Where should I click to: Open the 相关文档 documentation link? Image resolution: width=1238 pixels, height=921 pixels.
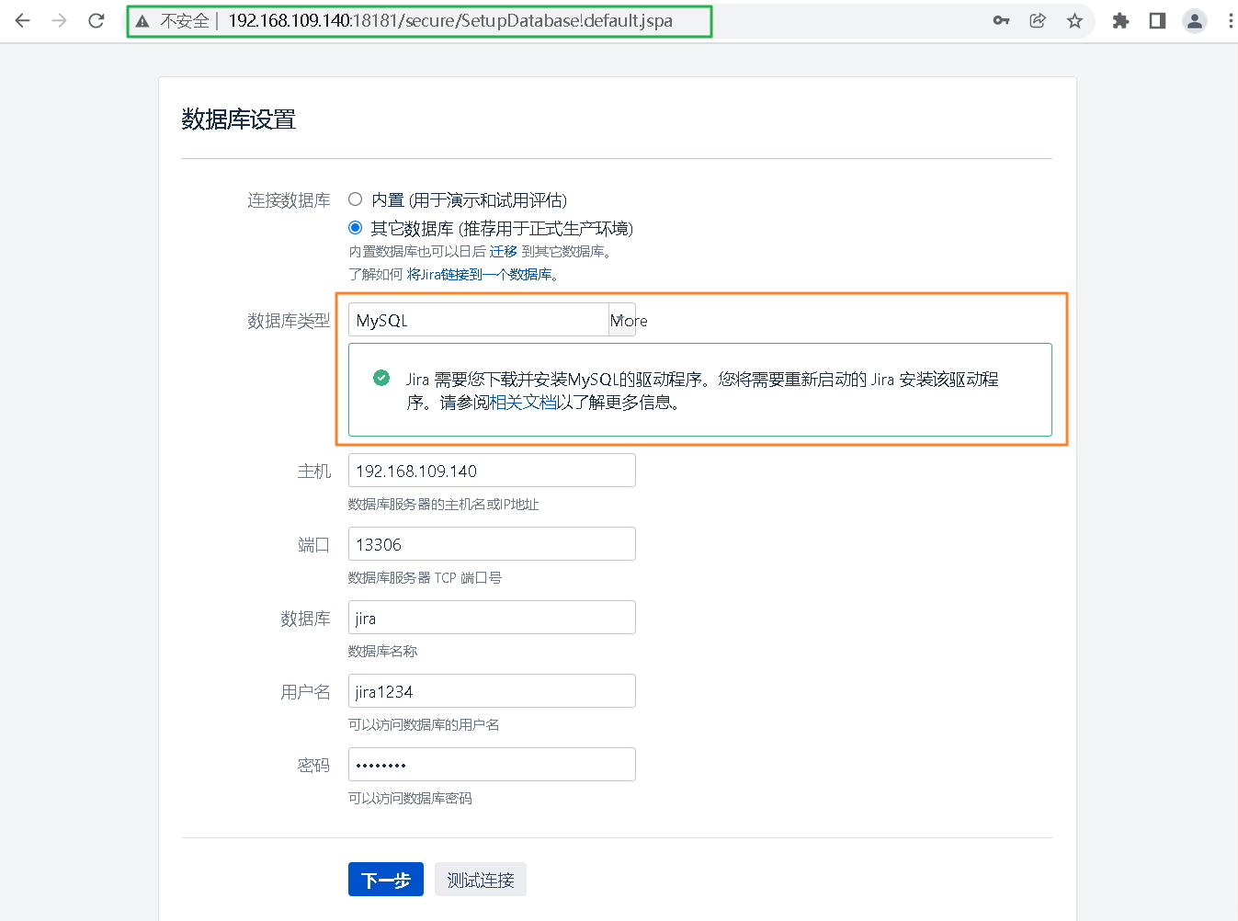523,402
